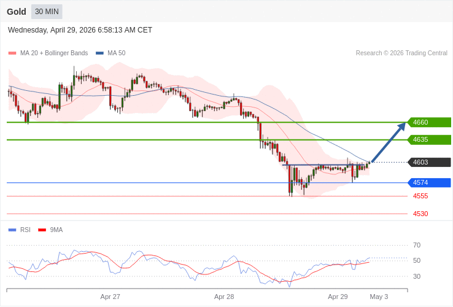Click the Apr 28 date axis label
Viewport: 453px width, 307px height.
224,297
